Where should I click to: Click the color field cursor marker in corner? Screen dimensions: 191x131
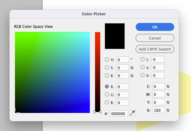tap(17, 110)
